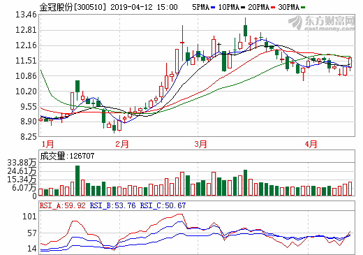
Task: Click the 4月 month marker
Action: tap(311, 145)
